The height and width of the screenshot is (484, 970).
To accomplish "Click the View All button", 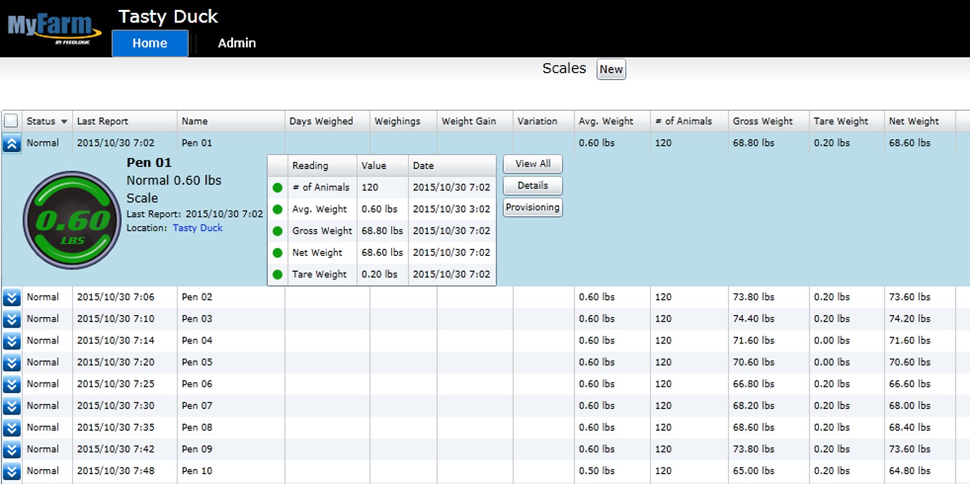I will (x=533, y=164).
